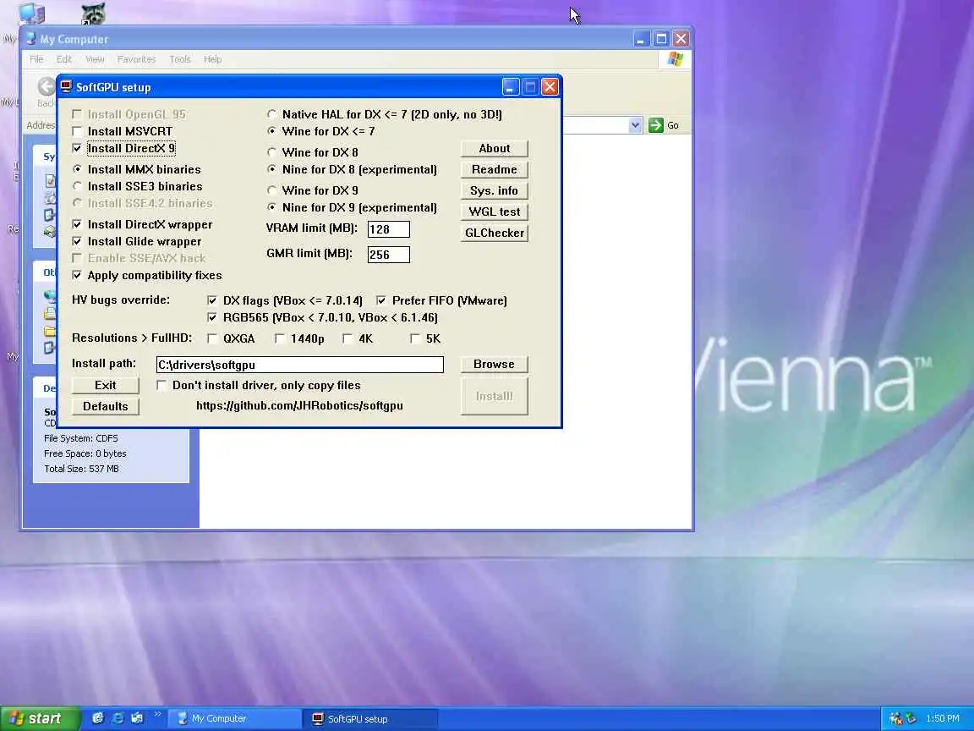The height and width of the screenshot is (731, 974).
Task: Toggle RGB565 VBox override checkbox
Action: [x=212, y=317]
